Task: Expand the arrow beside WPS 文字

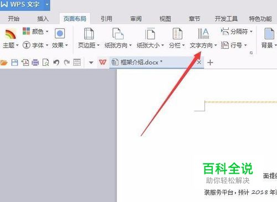Action: tap(47, 4)
